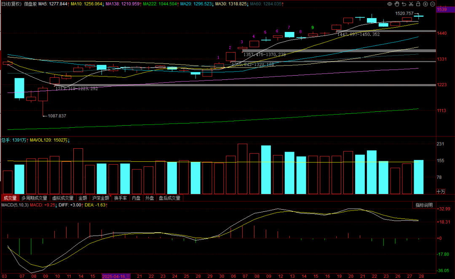This screenshot has height=279, width=455.
Task: Toggle the chart lock icon
Action: click(418, 4)
